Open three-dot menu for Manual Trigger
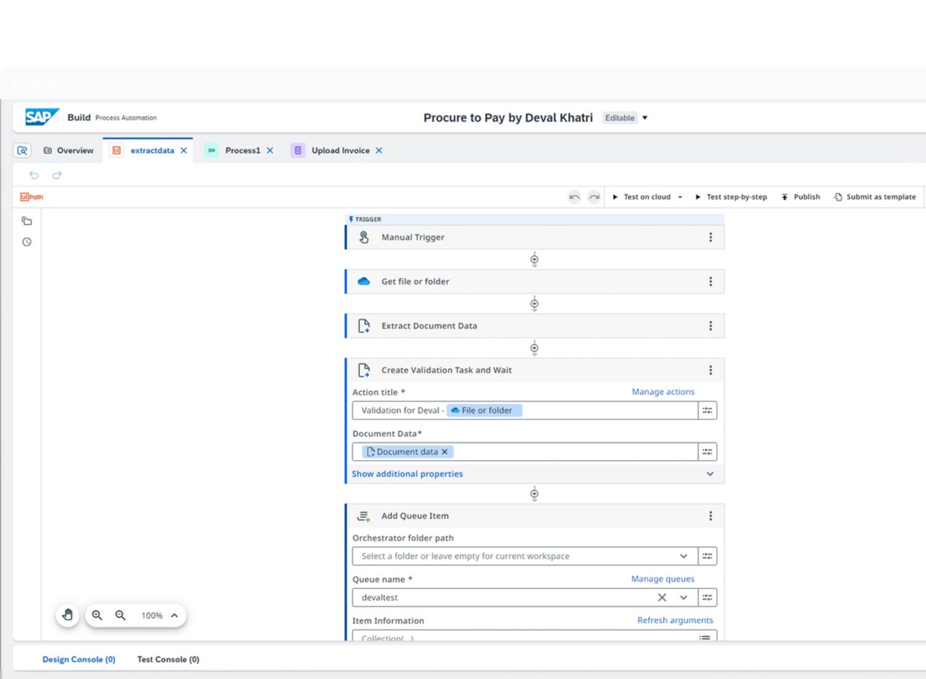The height and width of the screenshot is (679, 926). pyautogui.click(x=711, y=237)
